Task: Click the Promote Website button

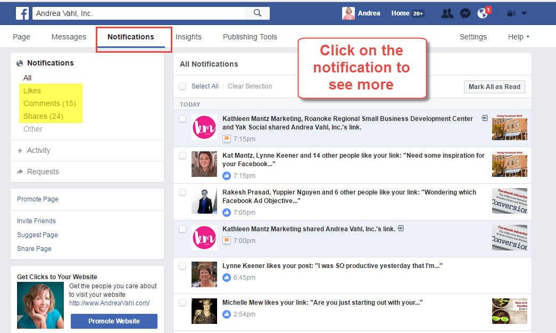Action: pos(114,321)
